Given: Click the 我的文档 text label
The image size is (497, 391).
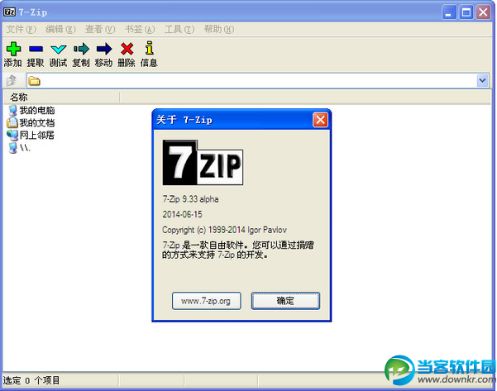Looking at the screenshot, I should pyautogui.click(x=37, y=122).
